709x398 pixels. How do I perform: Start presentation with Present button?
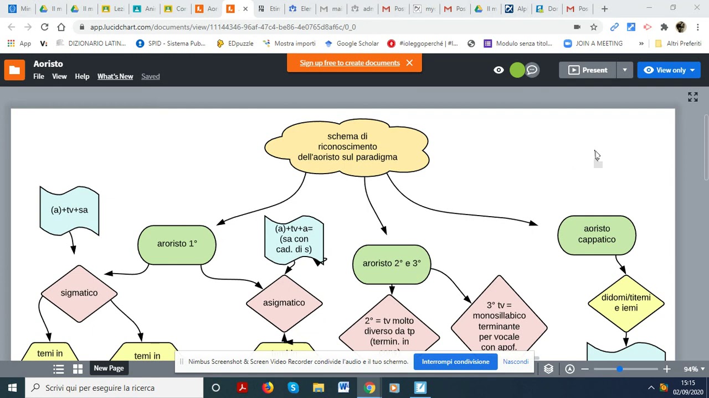tap(588, 70)
